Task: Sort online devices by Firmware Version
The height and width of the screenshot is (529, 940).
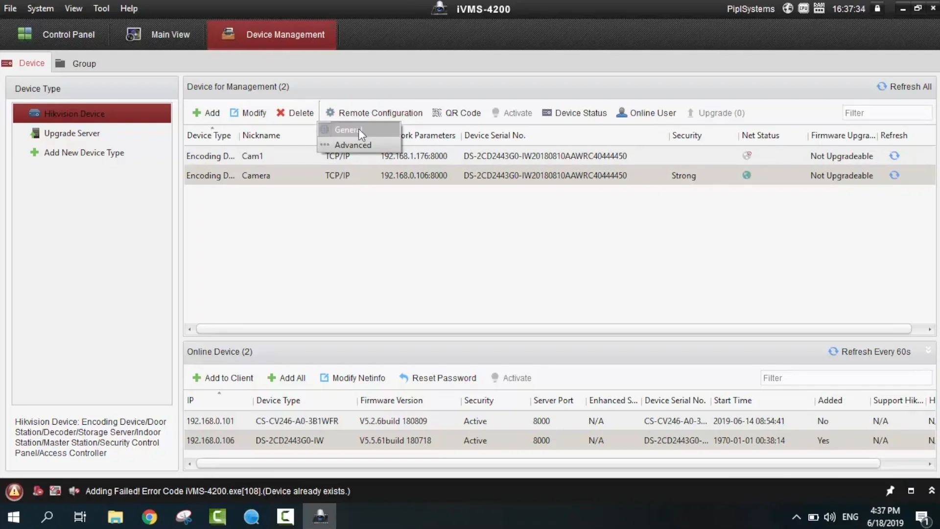Action: [391, 400]
